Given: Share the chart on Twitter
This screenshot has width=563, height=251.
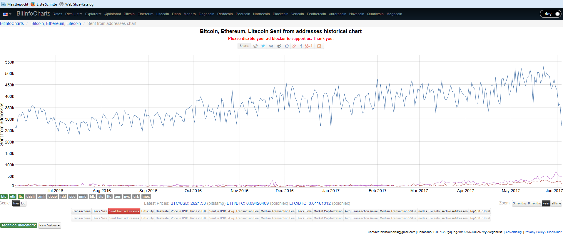Looking at the screenshot, I should point(263,46).
